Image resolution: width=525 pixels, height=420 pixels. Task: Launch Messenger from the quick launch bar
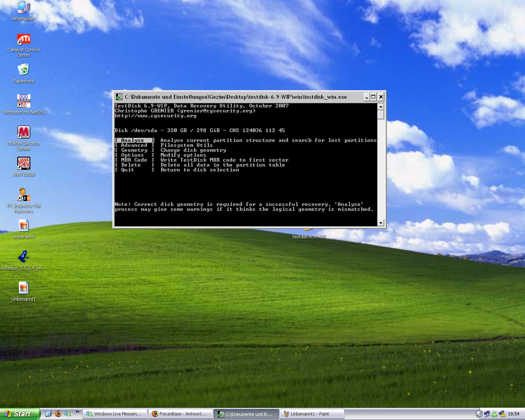(x=67, y=414)
